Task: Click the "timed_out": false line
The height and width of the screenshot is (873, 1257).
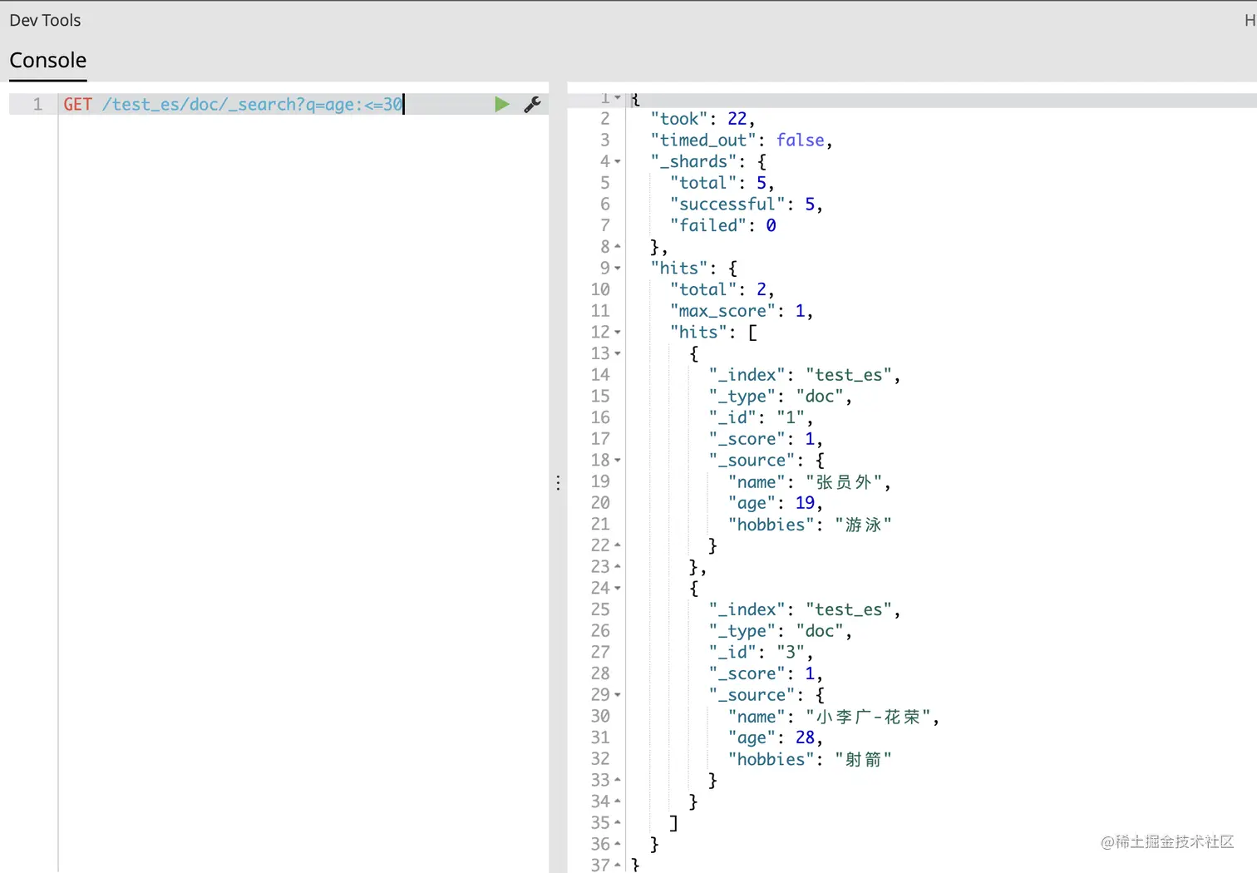Action: pyautogui.click(x=742, y=140)
